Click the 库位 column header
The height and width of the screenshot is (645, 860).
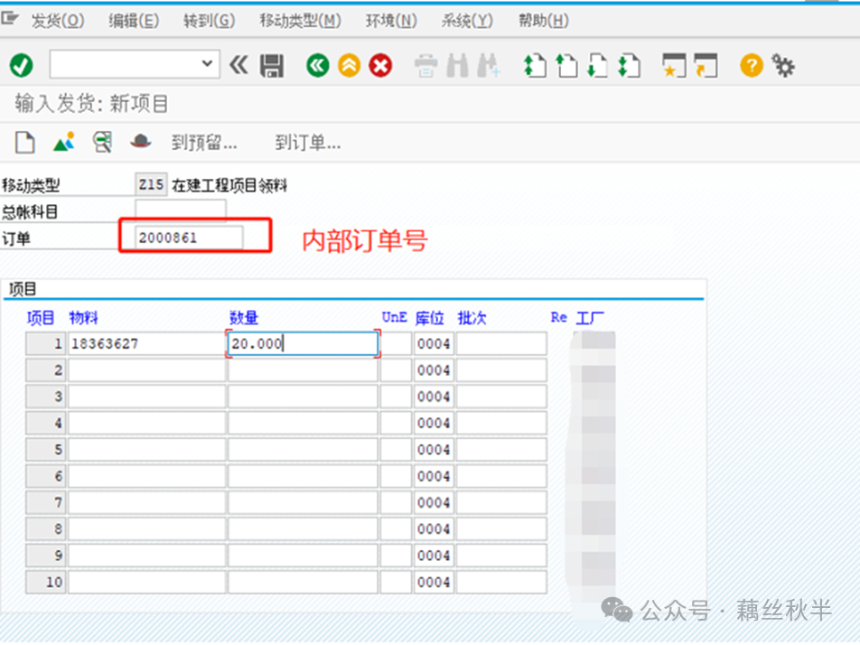(429, 318)
